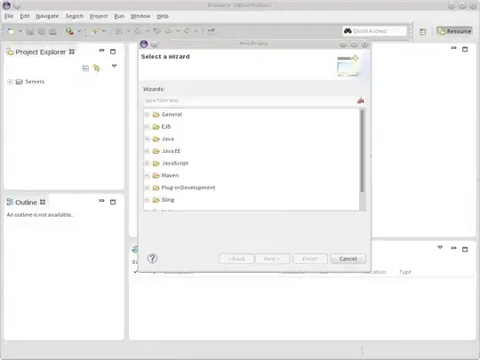
Task: Click the type filter text field
Action: coord(249,100)
